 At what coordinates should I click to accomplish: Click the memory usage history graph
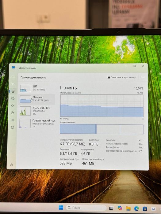[x=102, y=106]
